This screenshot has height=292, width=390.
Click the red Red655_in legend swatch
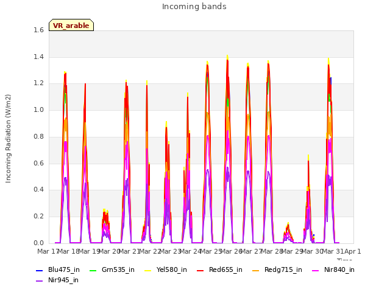(x=200, y=270)
